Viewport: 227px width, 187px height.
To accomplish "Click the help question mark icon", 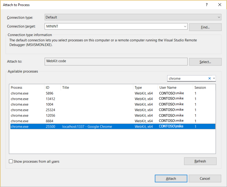I will pos(207,5).
